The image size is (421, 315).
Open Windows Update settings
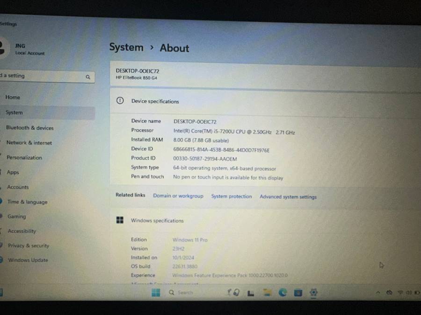tap(28, 260)
